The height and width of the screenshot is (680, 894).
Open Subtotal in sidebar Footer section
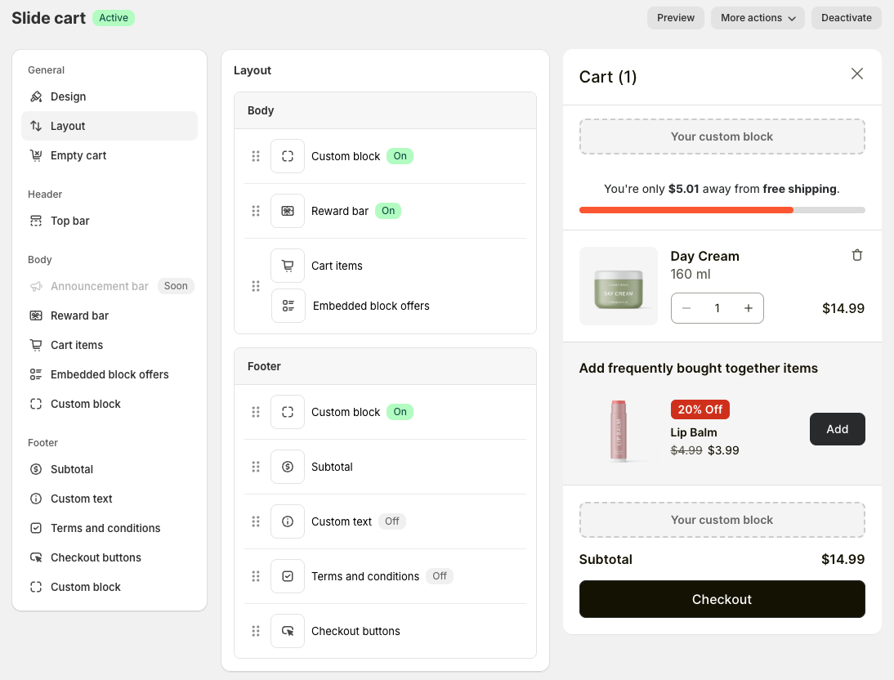pyautogui.click(x=110, y=469)
